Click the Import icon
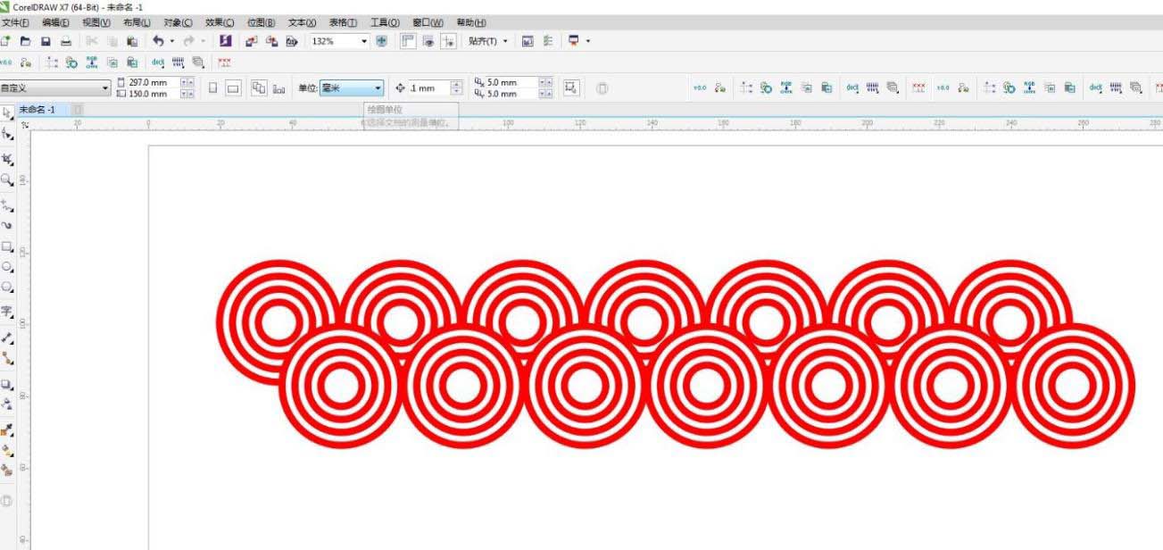 click(251, 41)
